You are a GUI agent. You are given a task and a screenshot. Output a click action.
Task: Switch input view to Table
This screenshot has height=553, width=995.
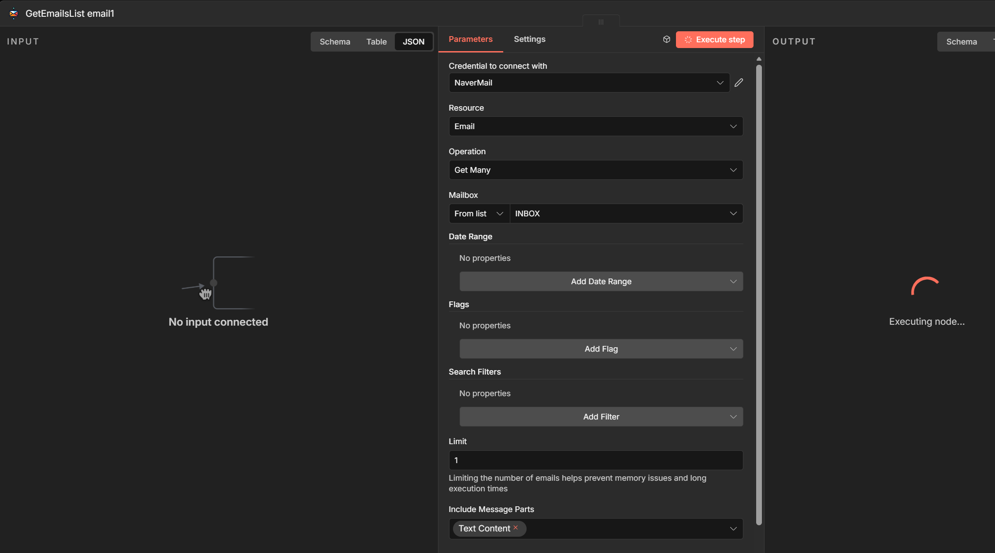tap(376, 42)
